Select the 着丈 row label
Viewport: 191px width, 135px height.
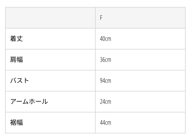[x=16, y=39]
